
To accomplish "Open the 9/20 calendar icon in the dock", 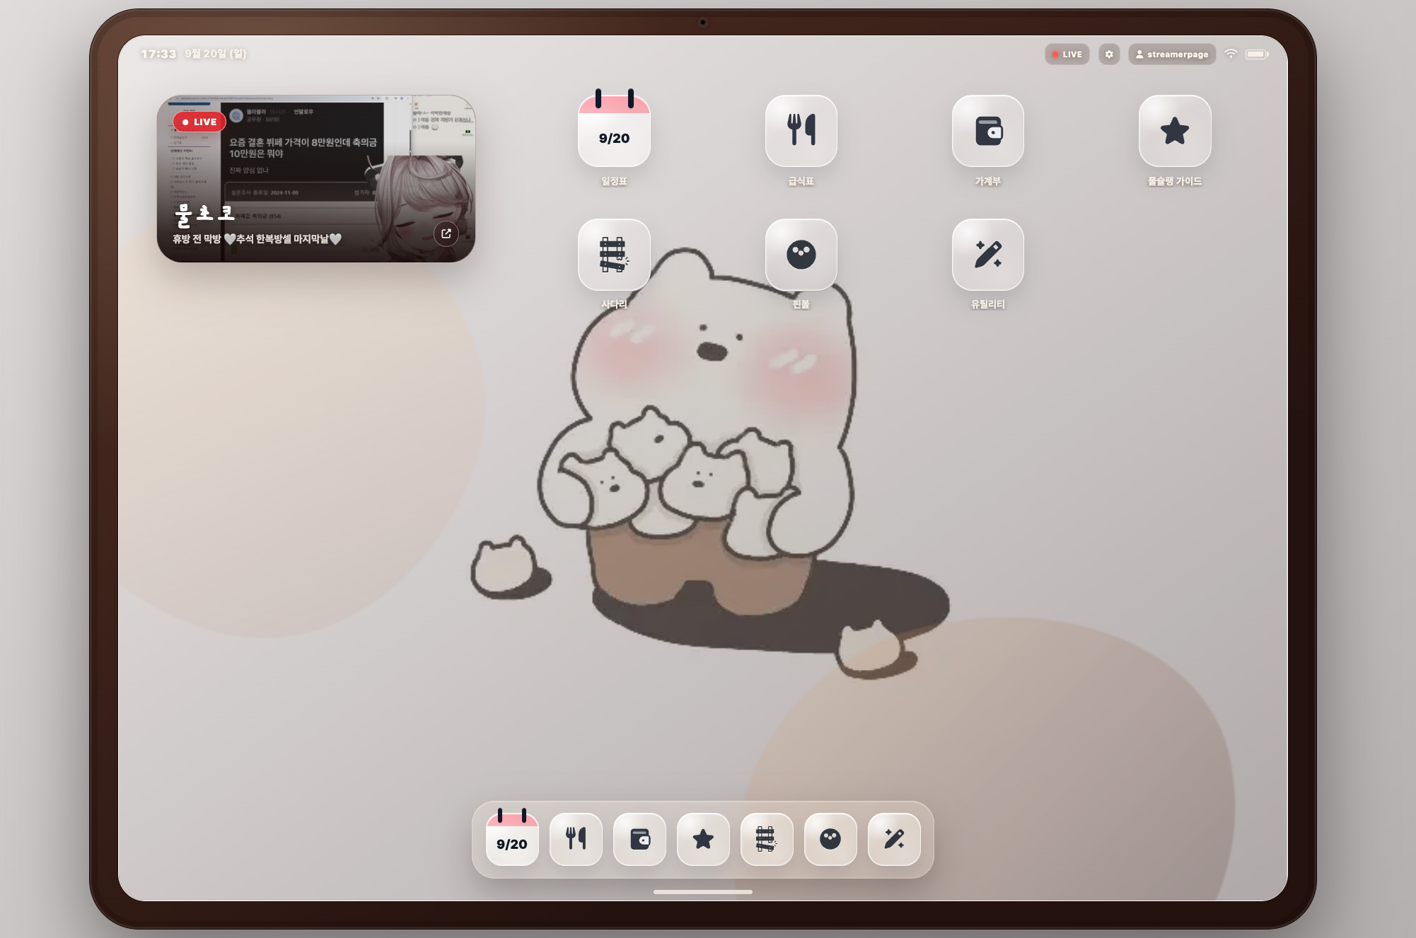I will coord(512,838).
